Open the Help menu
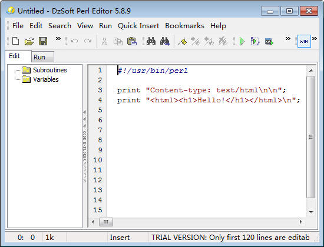The image size is (324, 247). 218,26
